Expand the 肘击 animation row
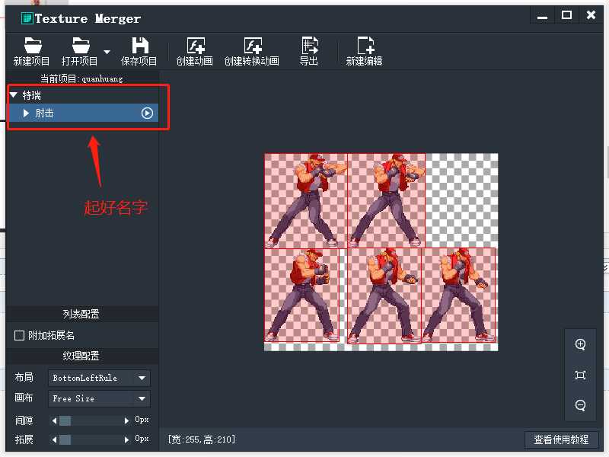The image size is (609, 457). (x=26, y=113)
